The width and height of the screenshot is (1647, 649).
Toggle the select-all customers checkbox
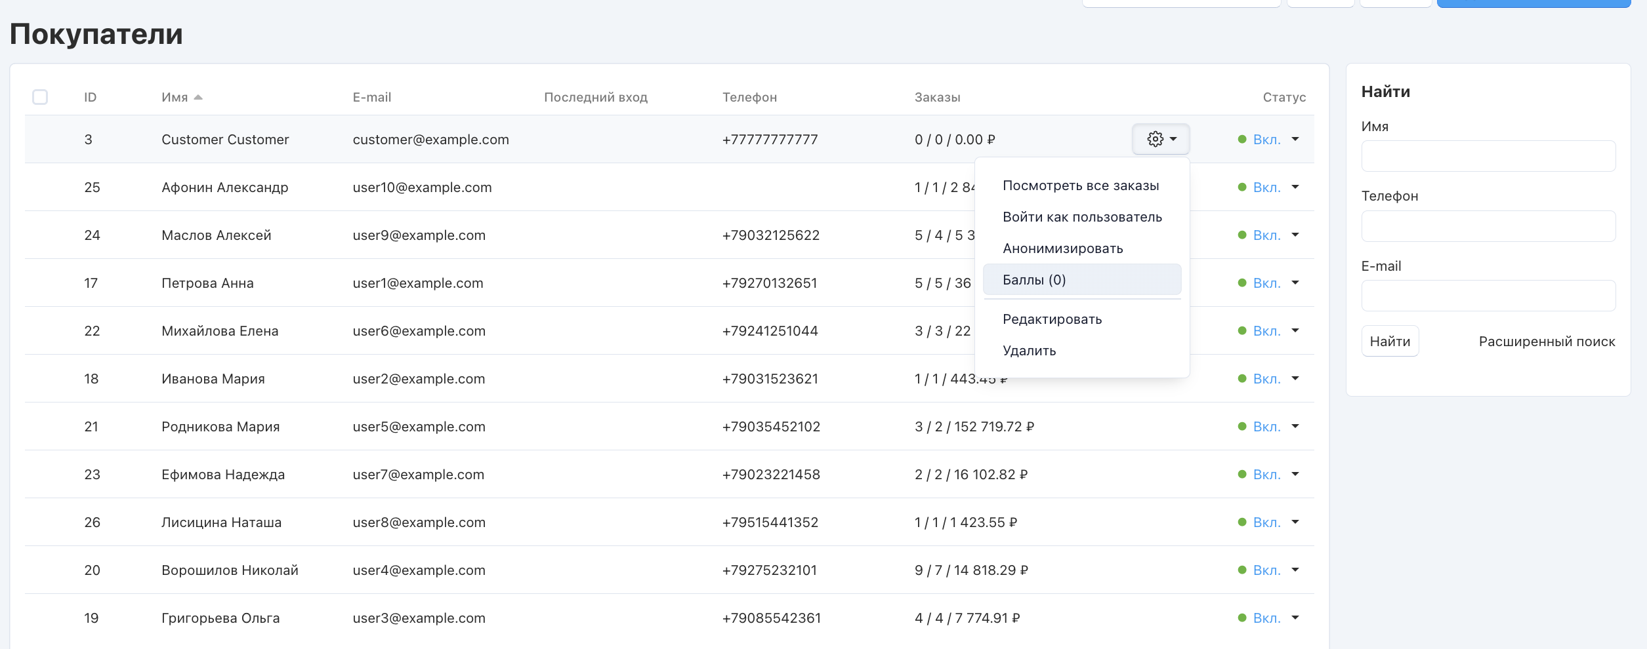[x=40, y=97]
